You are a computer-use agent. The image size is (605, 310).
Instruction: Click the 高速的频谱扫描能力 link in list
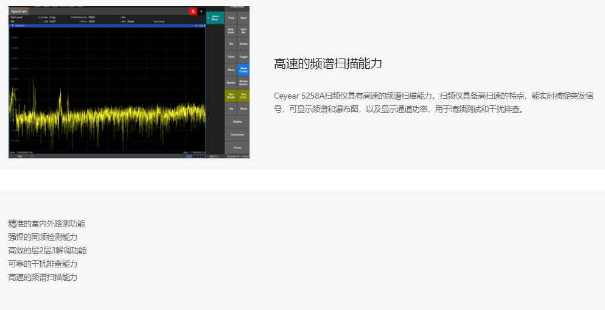coord(43,277)
